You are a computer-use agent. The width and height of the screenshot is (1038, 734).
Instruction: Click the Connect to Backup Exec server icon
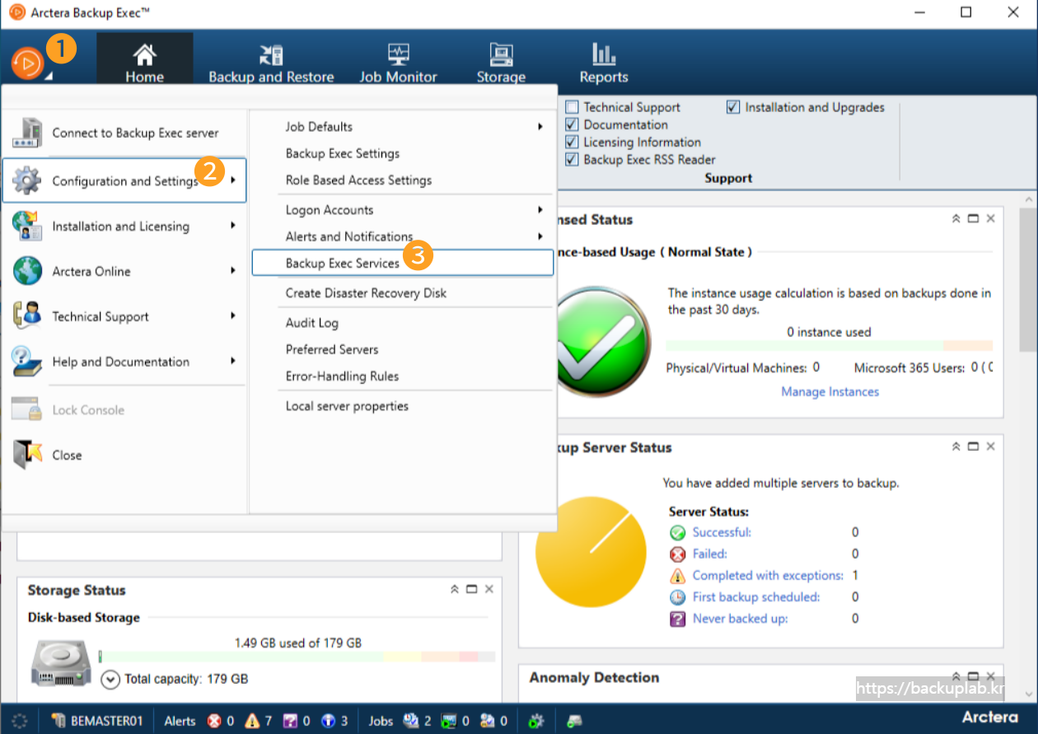tap(26, 133)
